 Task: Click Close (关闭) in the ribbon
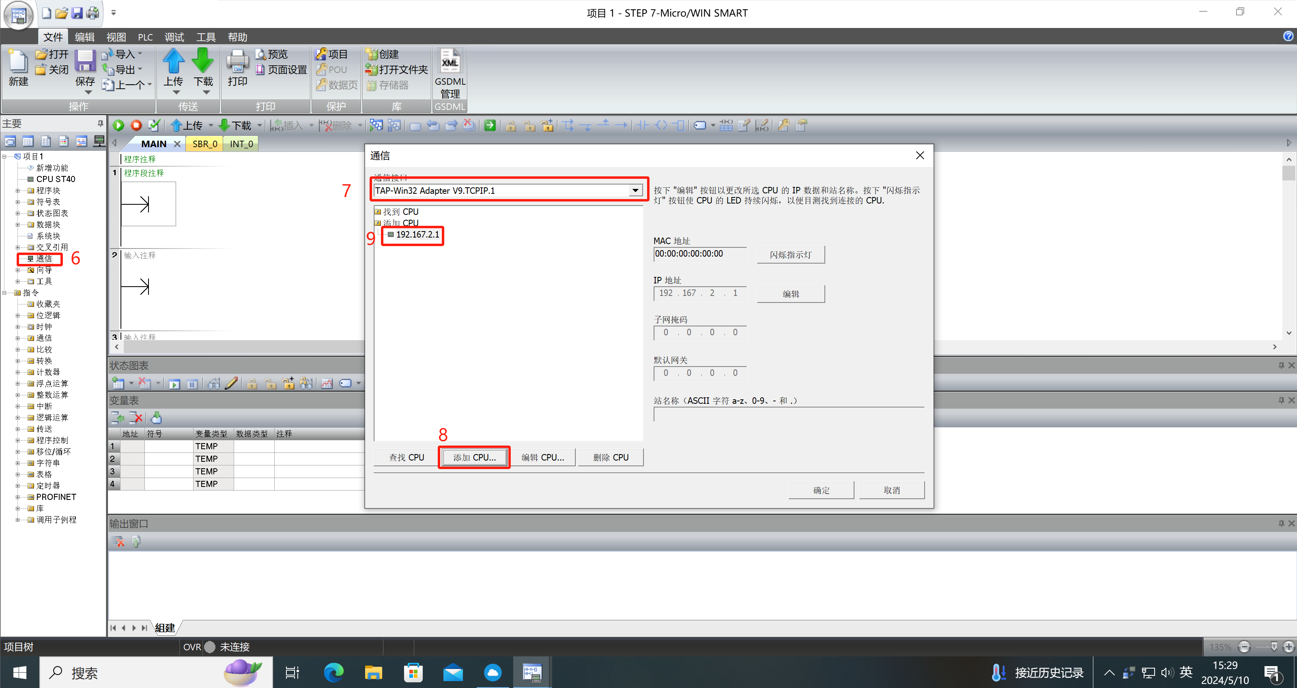[x=52, y=69]
